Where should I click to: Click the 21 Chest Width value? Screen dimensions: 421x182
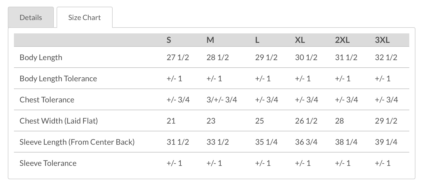pyautogui.click(x=171, y=121)
